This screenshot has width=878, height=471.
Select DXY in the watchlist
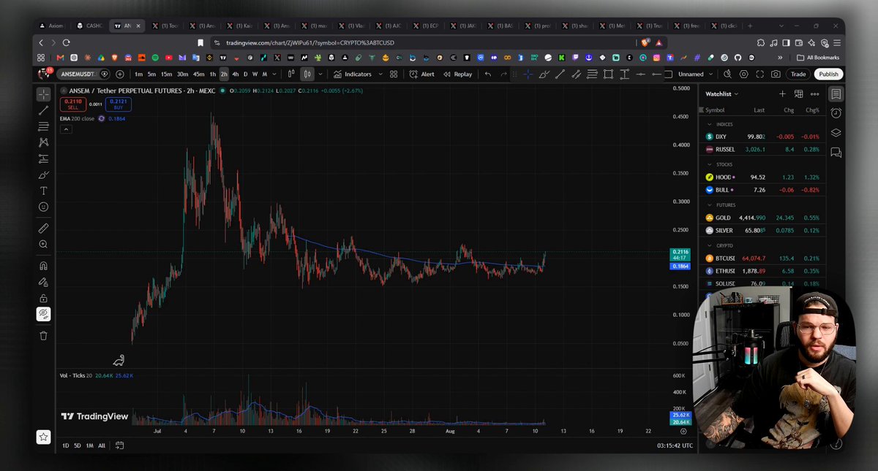tap(762, 137)
